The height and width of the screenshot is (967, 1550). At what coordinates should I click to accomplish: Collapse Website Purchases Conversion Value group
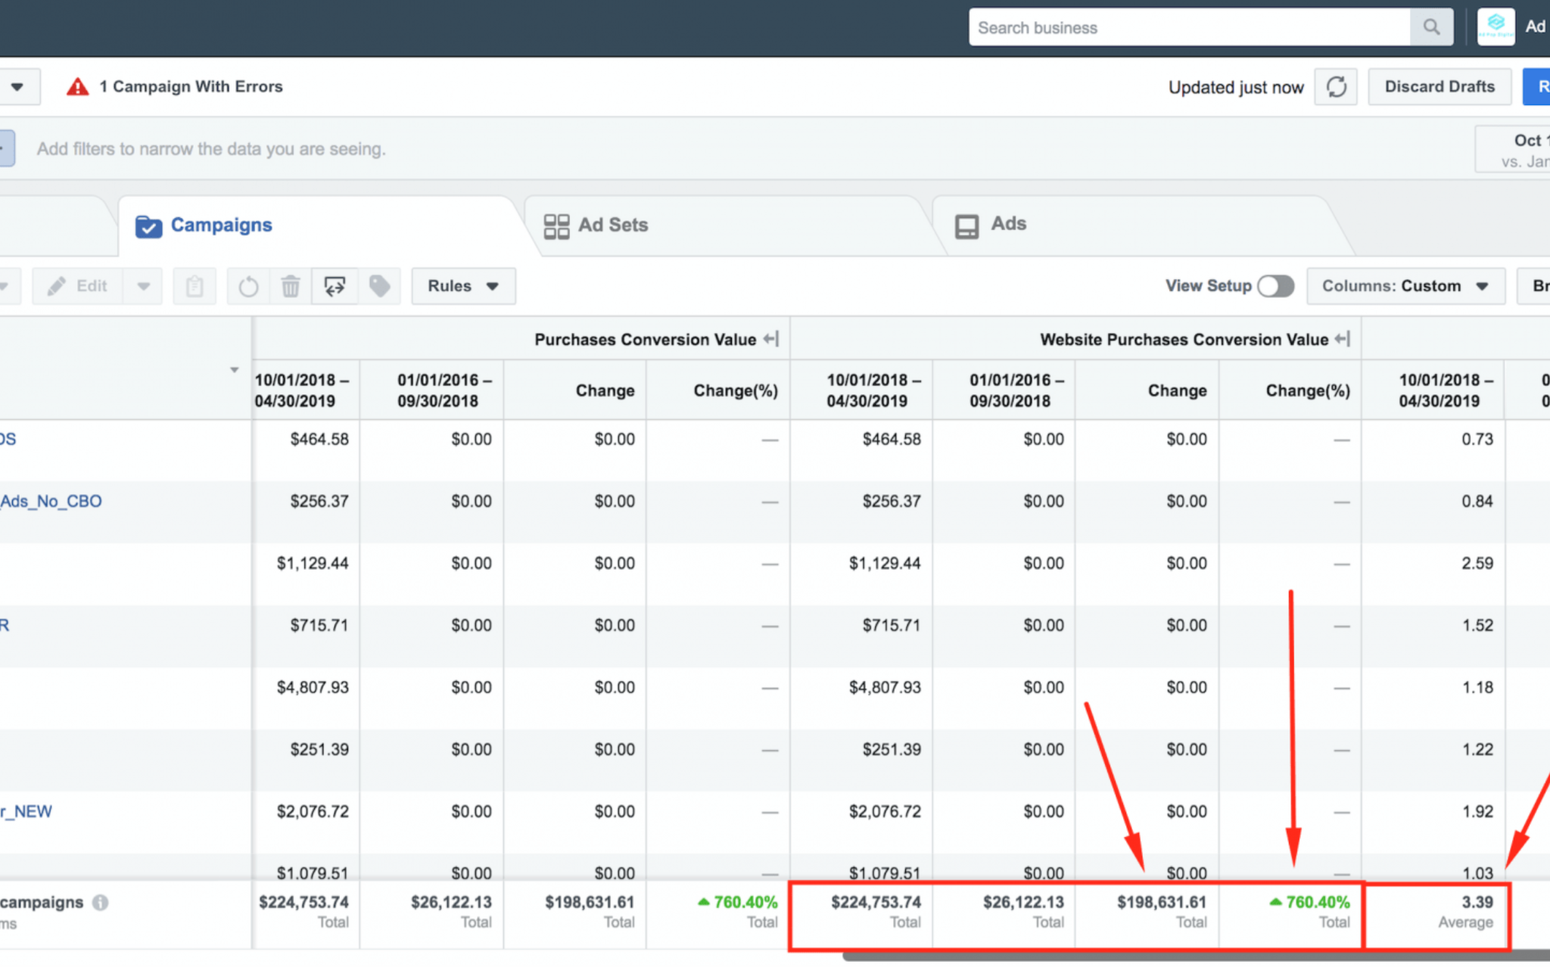coord(1343,339)
